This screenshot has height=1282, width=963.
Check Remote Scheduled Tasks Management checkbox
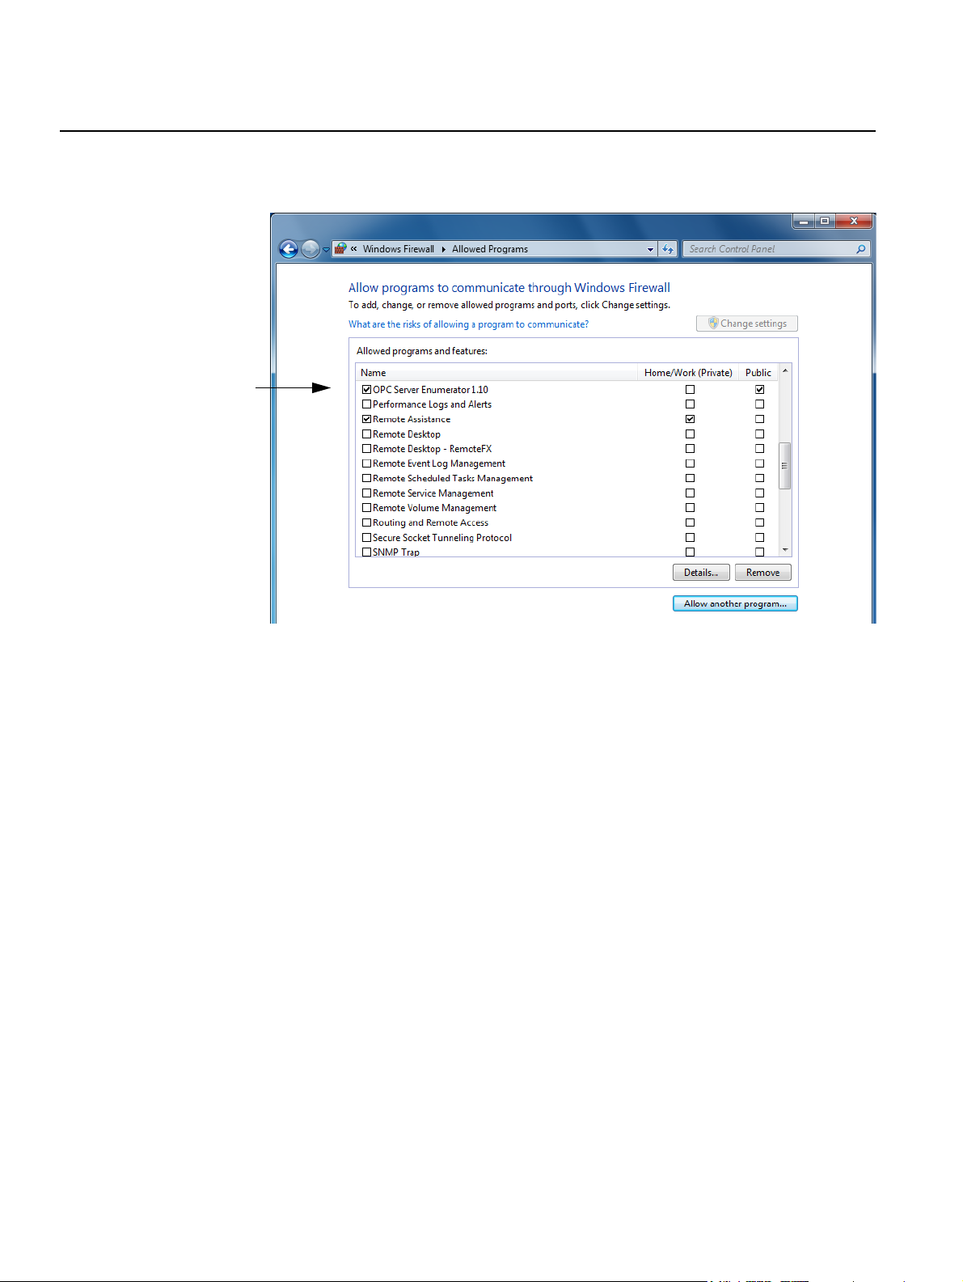click(x=367, y=478)
